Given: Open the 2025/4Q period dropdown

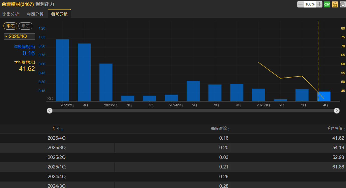Looking at the screenshot, I should click(x=20, y=37).
